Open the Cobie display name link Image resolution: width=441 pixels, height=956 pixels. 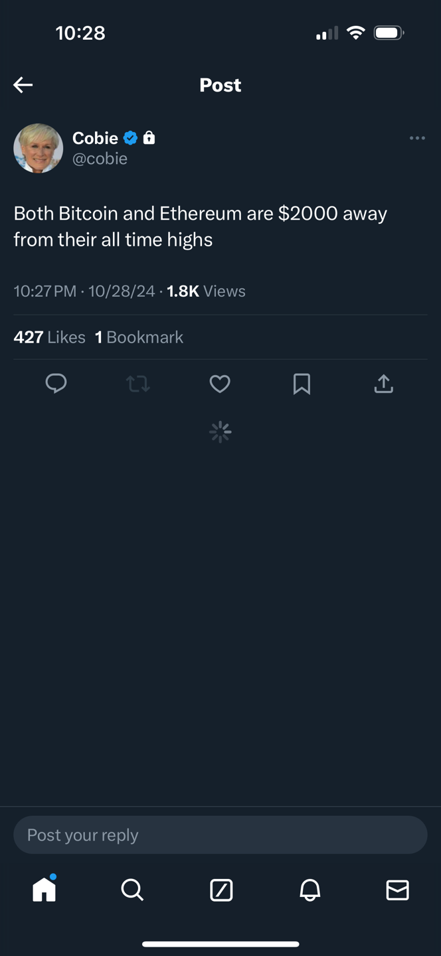95,138
